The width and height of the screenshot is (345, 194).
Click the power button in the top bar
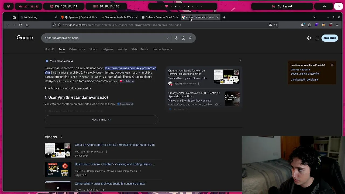[339, 6]
